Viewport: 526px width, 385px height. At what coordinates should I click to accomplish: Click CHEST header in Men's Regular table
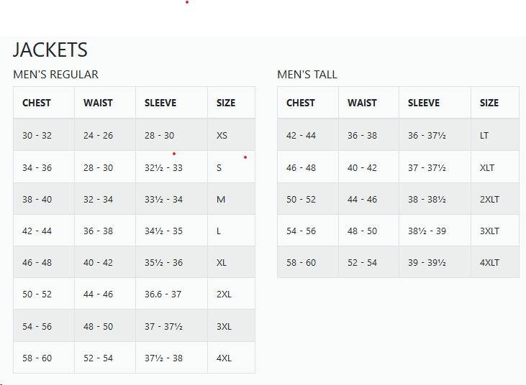click(37, 103)
